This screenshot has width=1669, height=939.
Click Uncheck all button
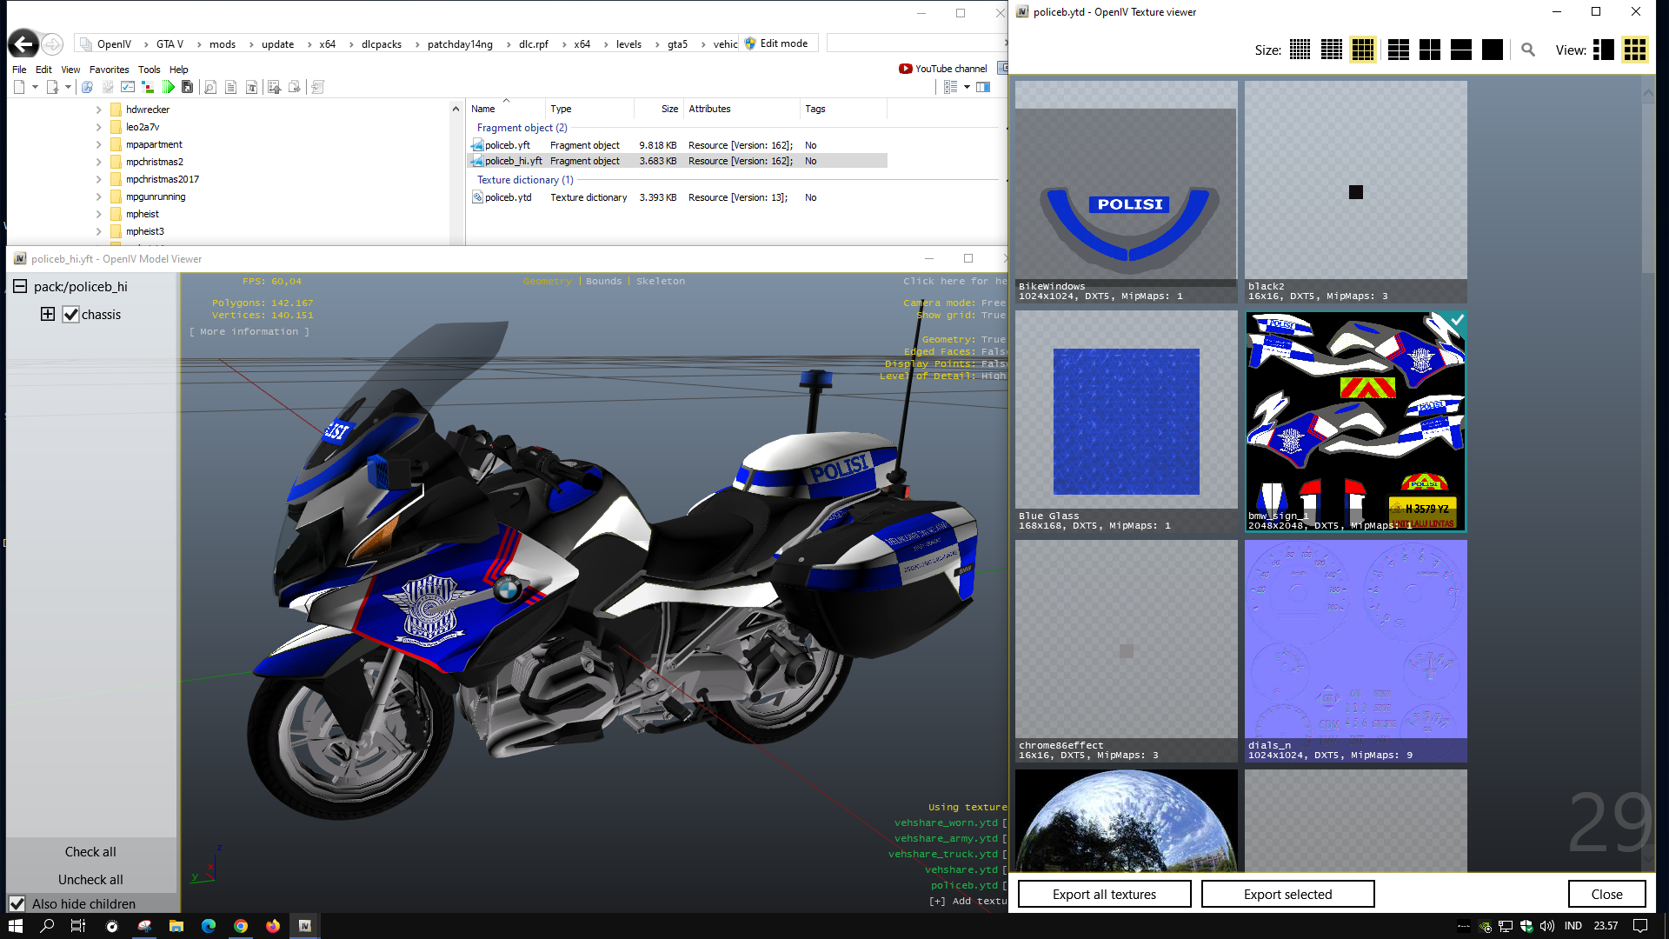[x=90, y=879]
